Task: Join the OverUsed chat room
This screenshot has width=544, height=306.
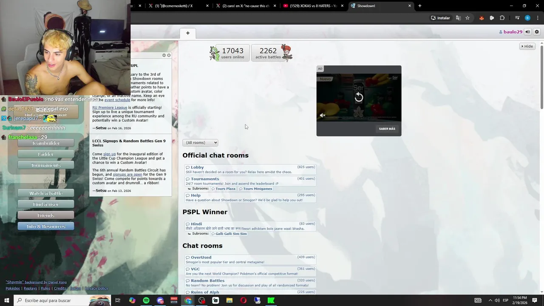Action: [x=250, y=260]
